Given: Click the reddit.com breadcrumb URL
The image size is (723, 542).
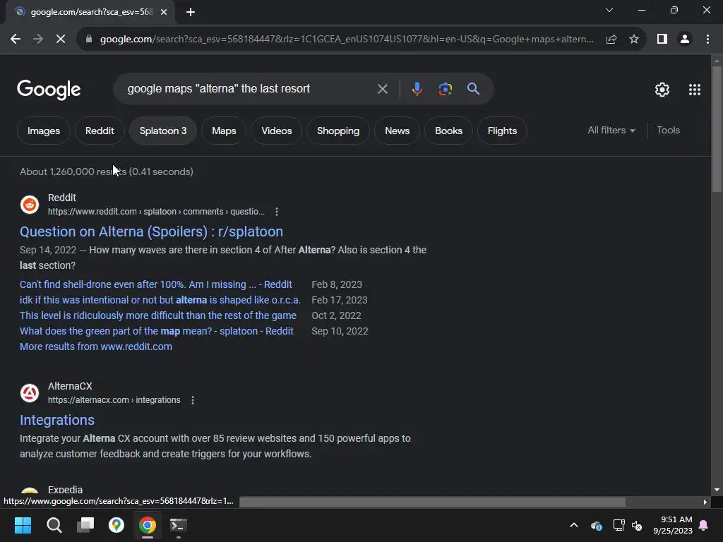Looking at the screenshot, I should (156, 212).
